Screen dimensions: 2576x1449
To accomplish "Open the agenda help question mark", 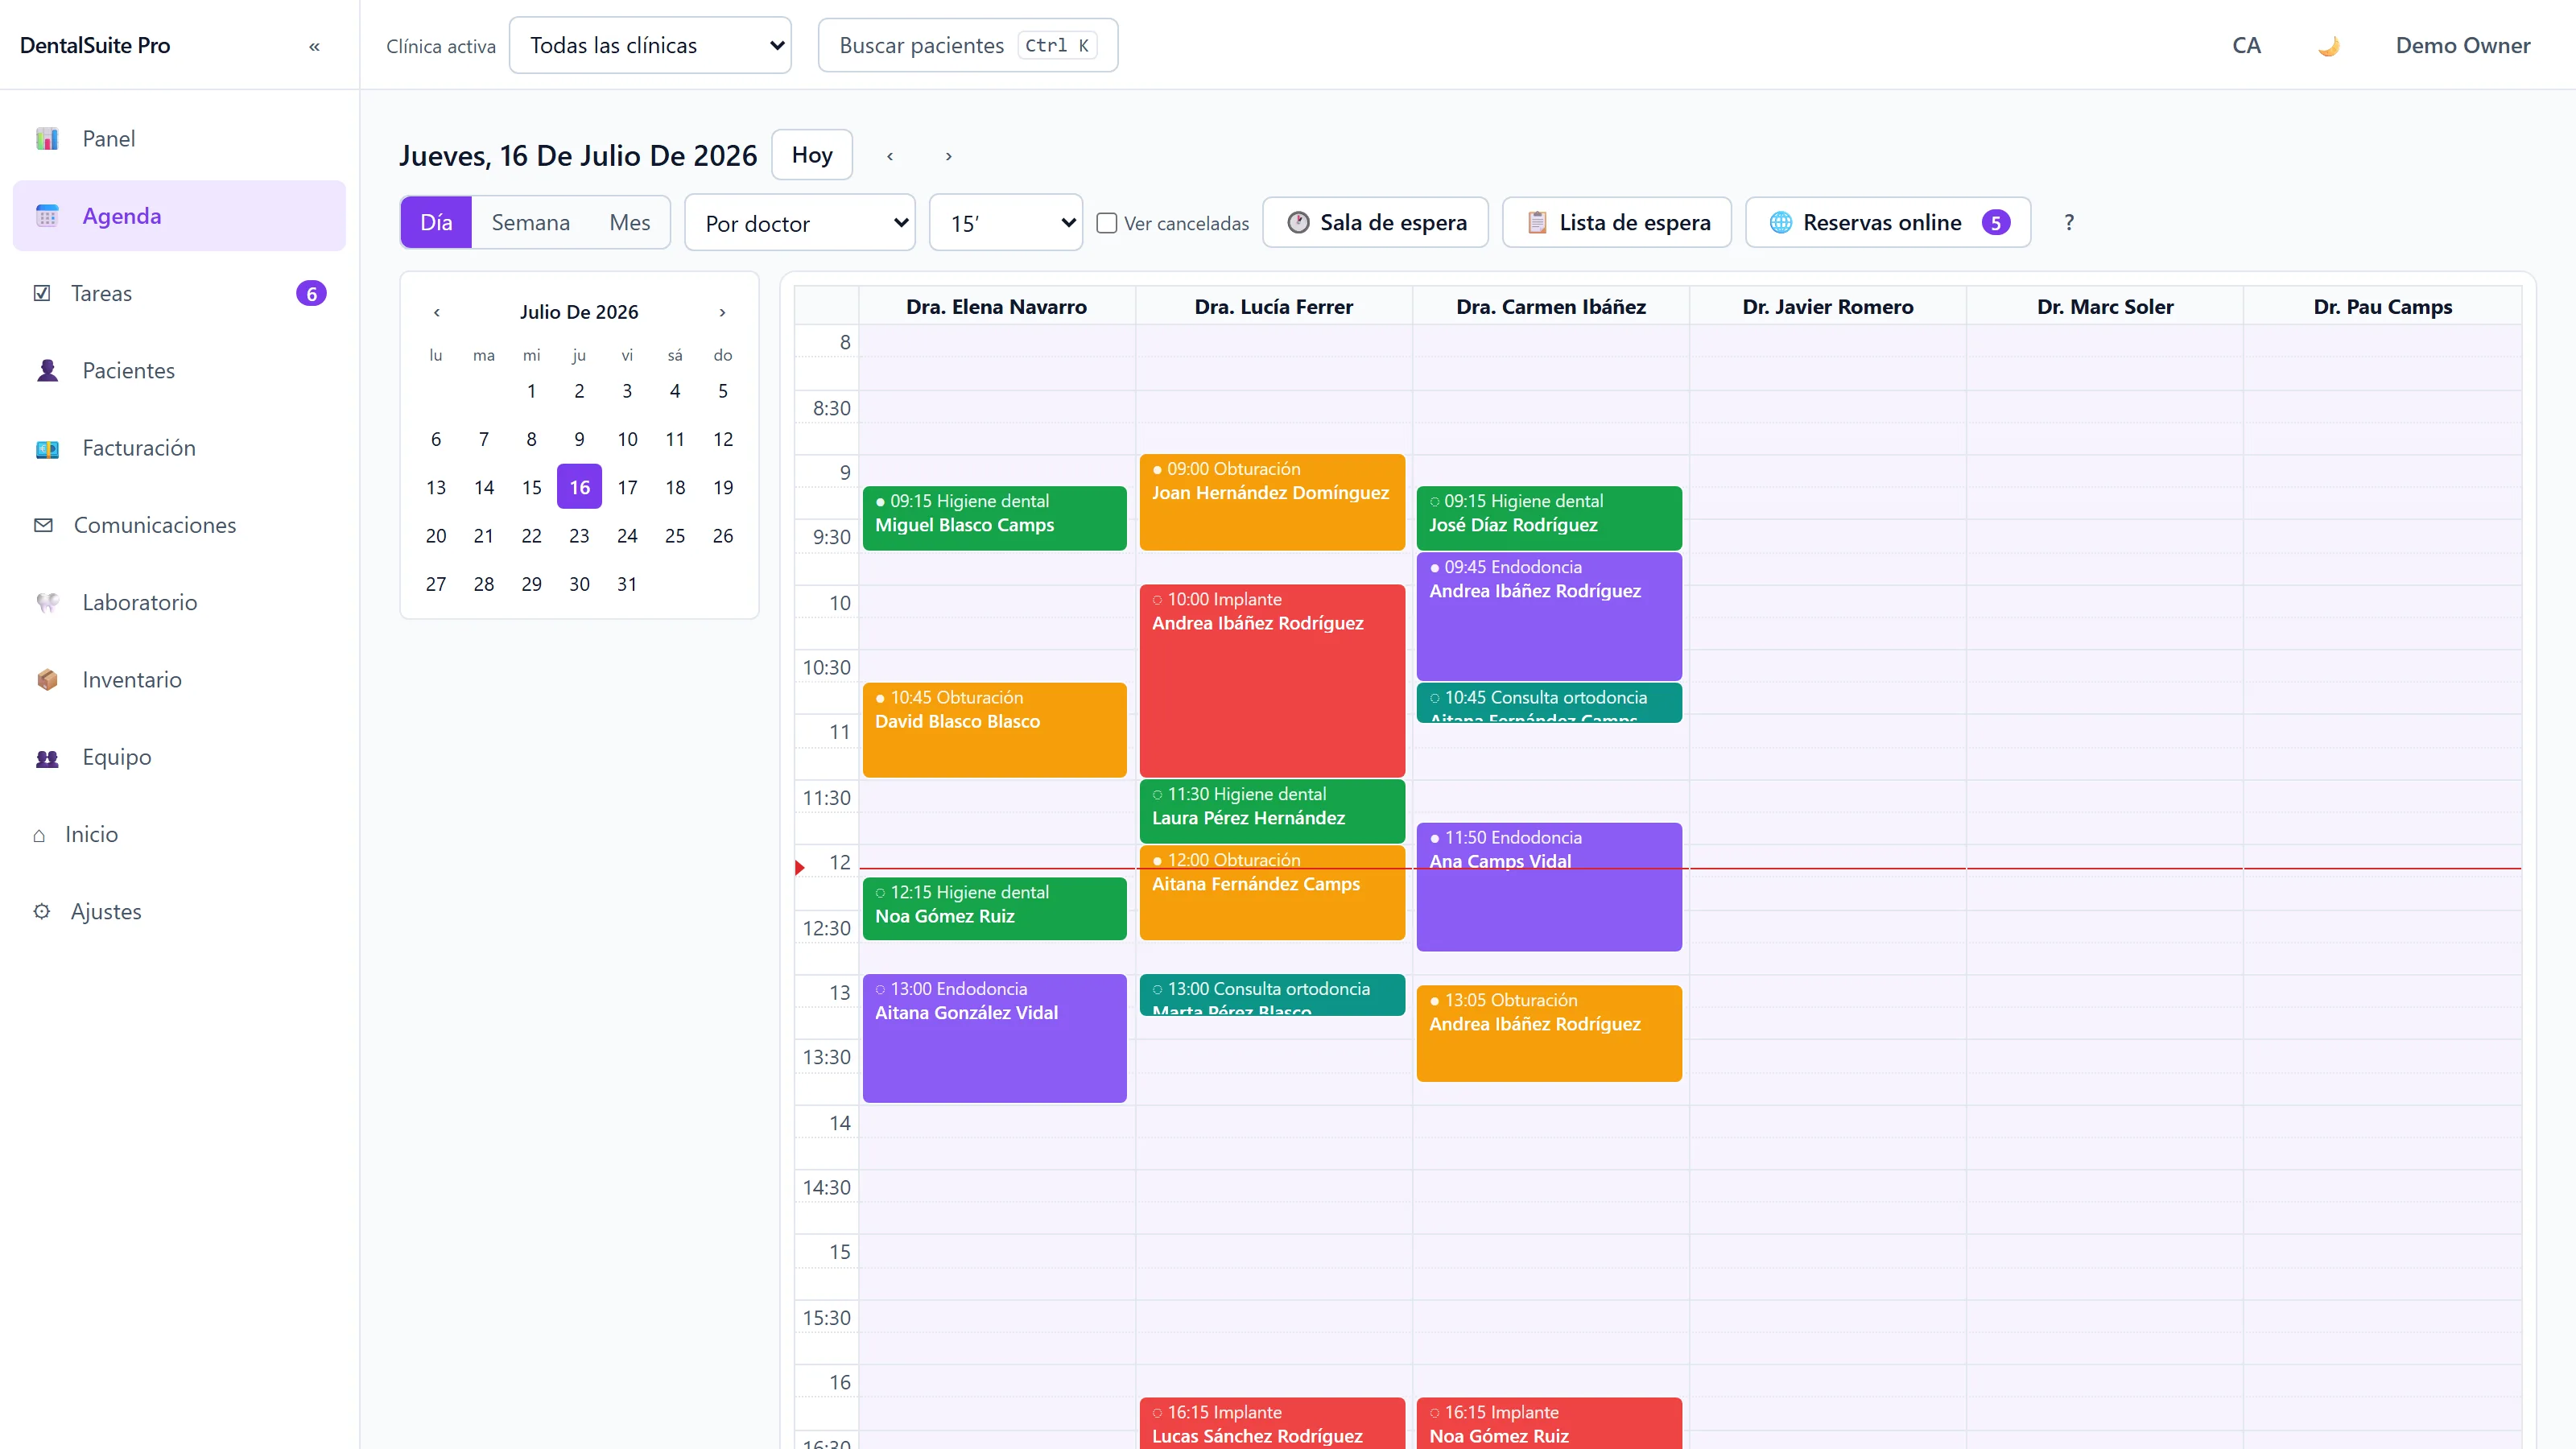I will coord(2069,222).
